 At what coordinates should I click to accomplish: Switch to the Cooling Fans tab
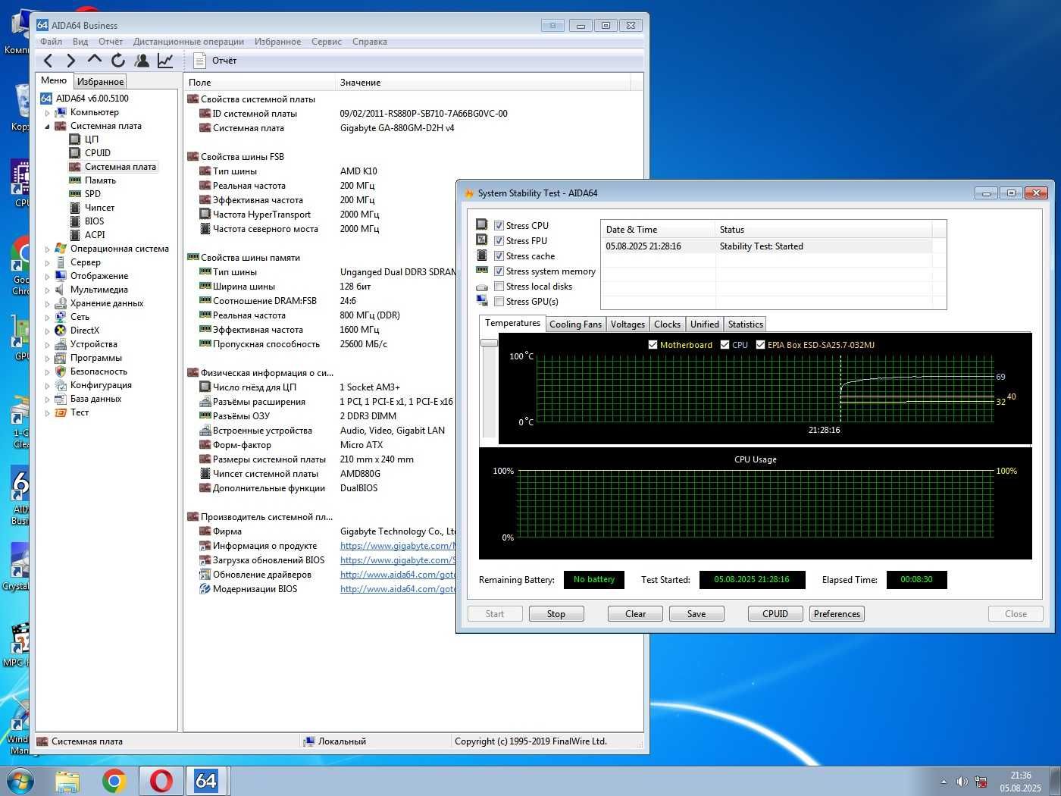(575, 324)
